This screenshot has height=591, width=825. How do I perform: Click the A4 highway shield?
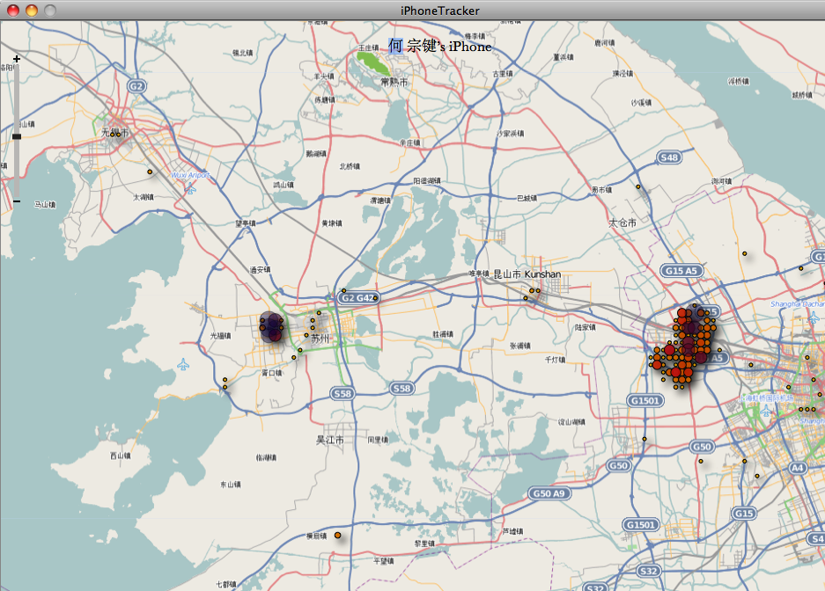coord(798,468)
